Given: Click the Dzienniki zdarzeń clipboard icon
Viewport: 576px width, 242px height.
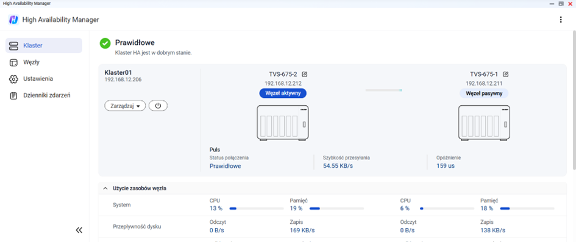Looking at the screenshot, I should pyautogui.click(x=13, y=95).
